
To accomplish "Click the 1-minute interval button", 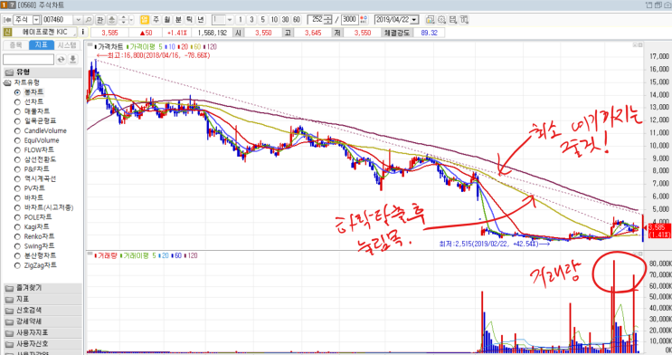I will tap(241, 20).
